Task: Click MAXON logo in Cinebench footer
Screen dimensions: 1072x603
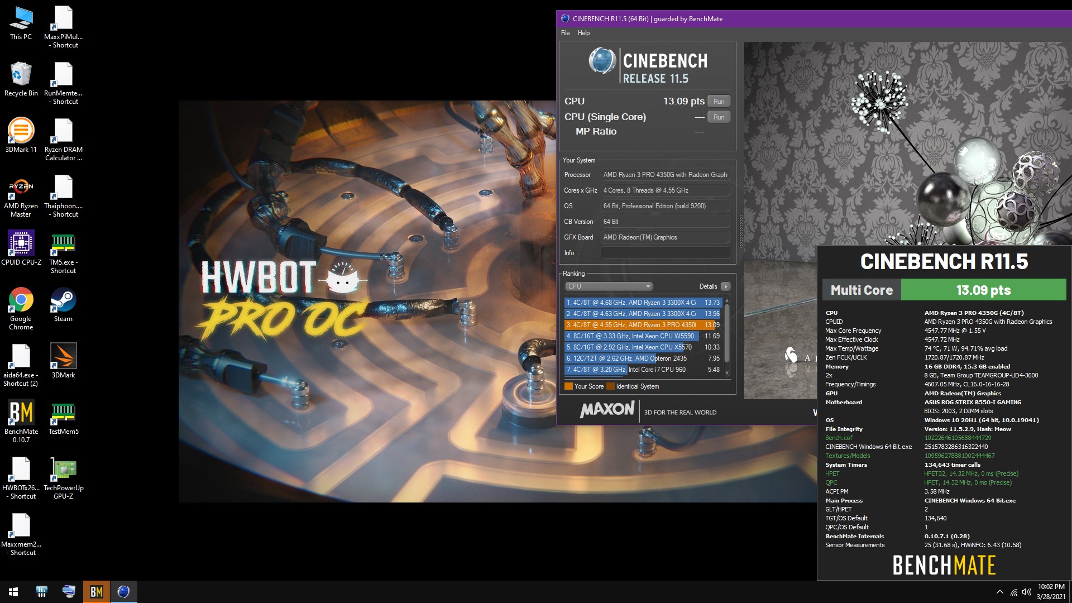Action: pos(607,410)
